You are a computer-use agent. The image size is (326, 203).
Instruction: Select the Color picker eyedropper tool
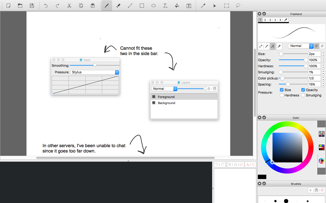(x=203, y=6)
